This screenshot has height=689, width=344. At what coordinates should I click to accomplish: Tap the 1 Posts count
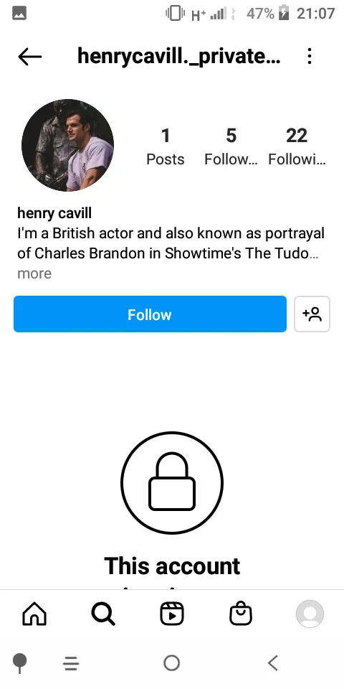(x=166, y=146)
